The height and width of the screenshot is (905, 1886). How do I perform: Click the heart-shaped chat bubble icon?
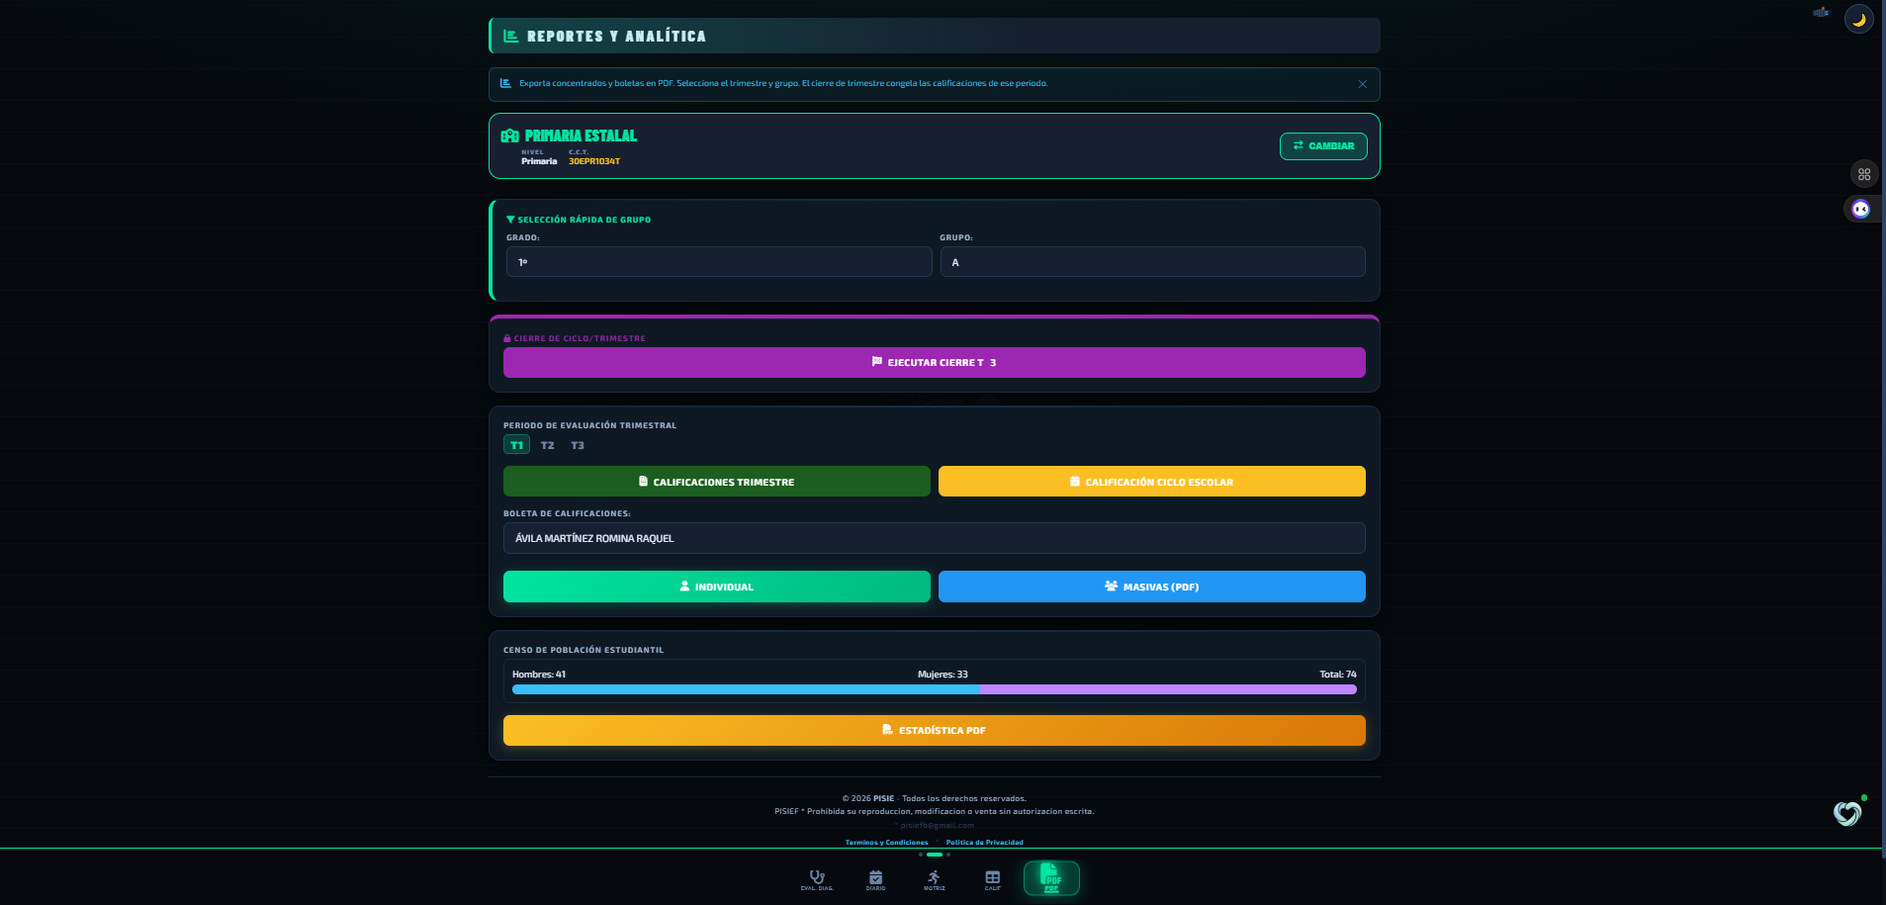tap(1847, 814)
